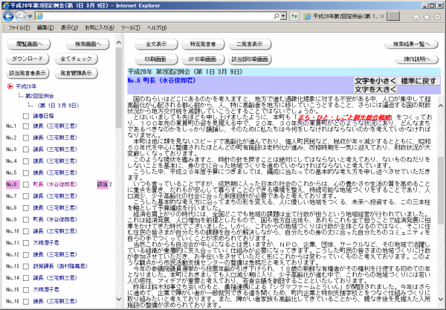
Task: Check the 議事日程 checkbox
Action: [x=26, y=116]
